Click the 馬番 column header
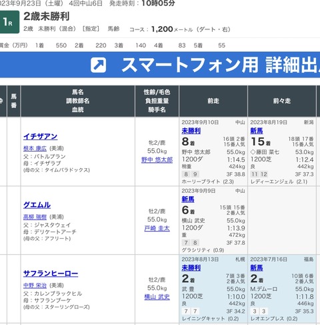 click(x=14, y=101)
